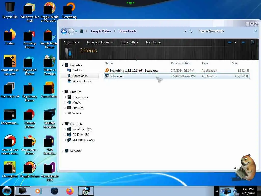Select VM0b0t KevinSite desktop icon
This screenshot has height=196, width=261.
(49, 118)
